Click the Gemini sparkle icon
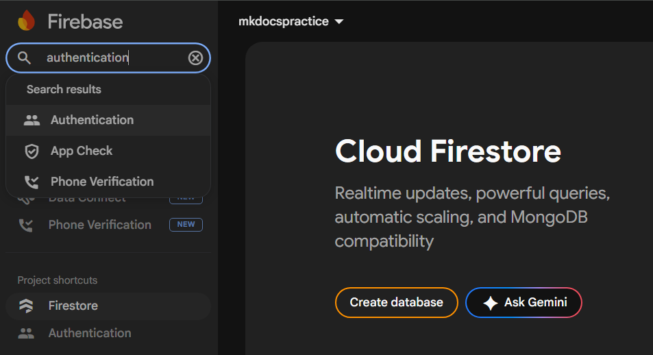This screenshot has height=355, width=653. tap(490, 303)
